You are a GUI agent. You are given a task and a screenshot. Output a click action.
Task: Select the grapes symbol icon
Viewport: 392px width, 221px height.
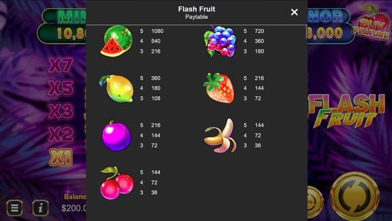click(x=220, y=41)
